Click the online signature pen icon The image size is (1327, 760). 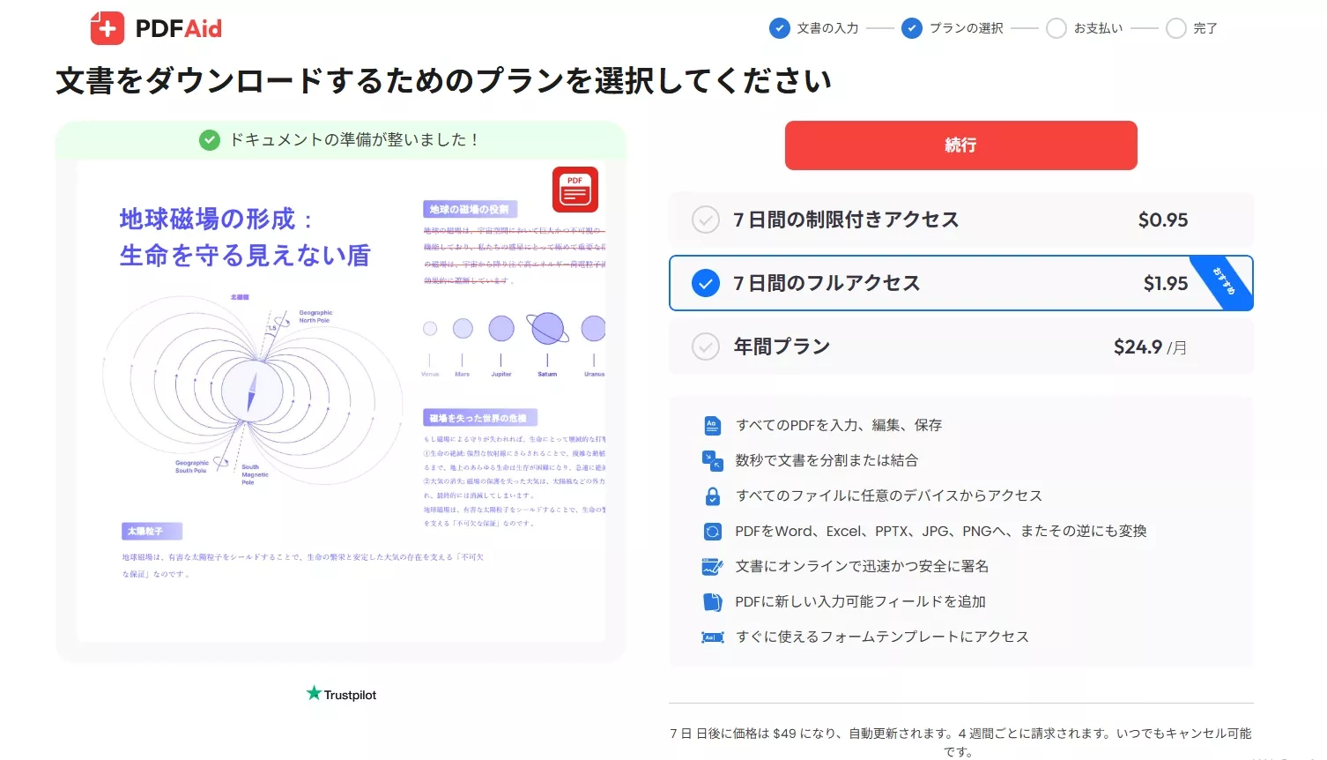[712, 565]
